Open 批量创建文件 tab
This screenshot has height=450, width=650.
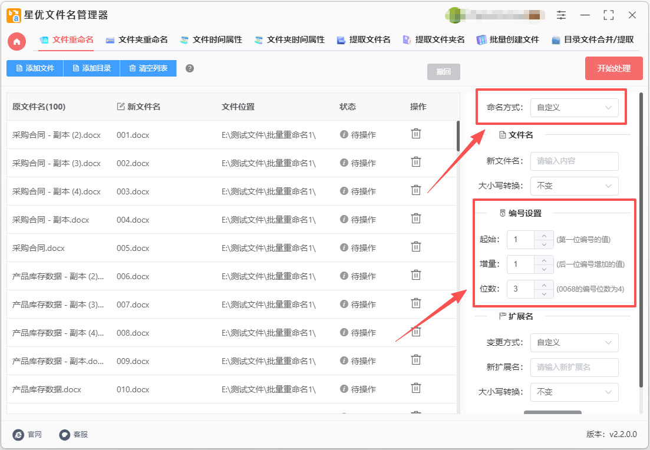tap(508, 40)
